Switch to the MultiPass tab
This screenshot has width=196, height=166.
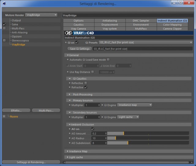[141, 28]
